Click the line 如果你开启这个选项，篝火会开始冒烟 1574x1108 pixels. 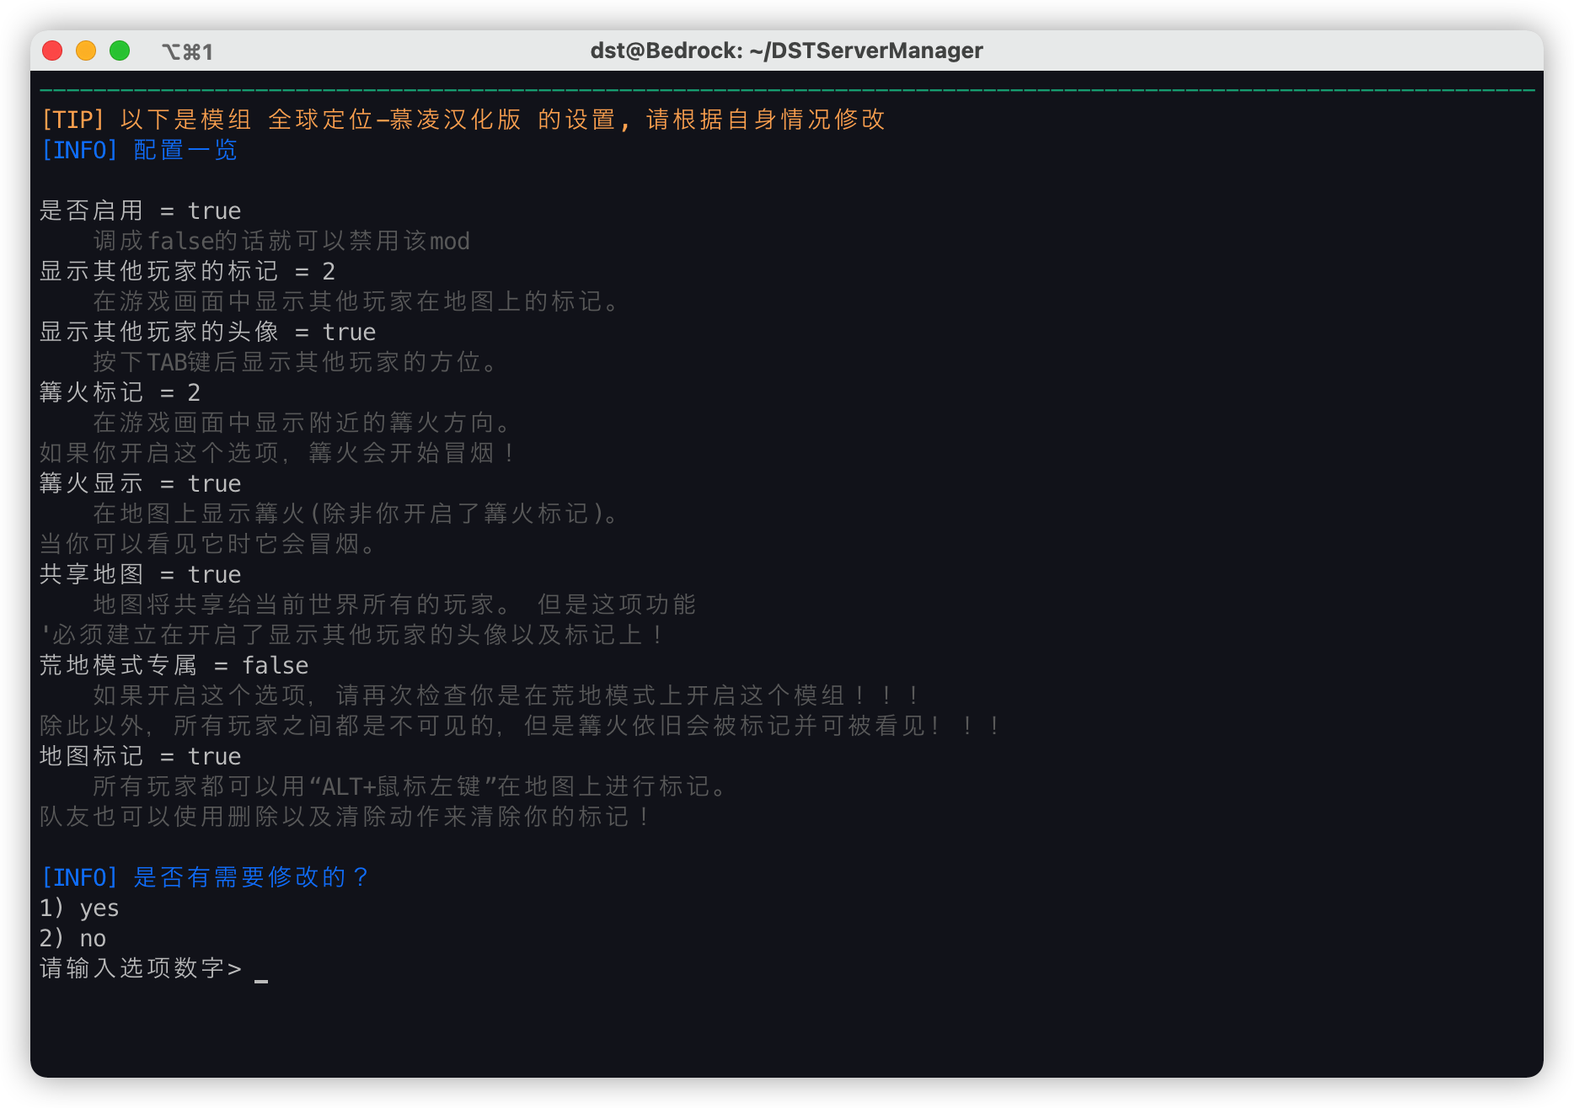pos(278,453)
